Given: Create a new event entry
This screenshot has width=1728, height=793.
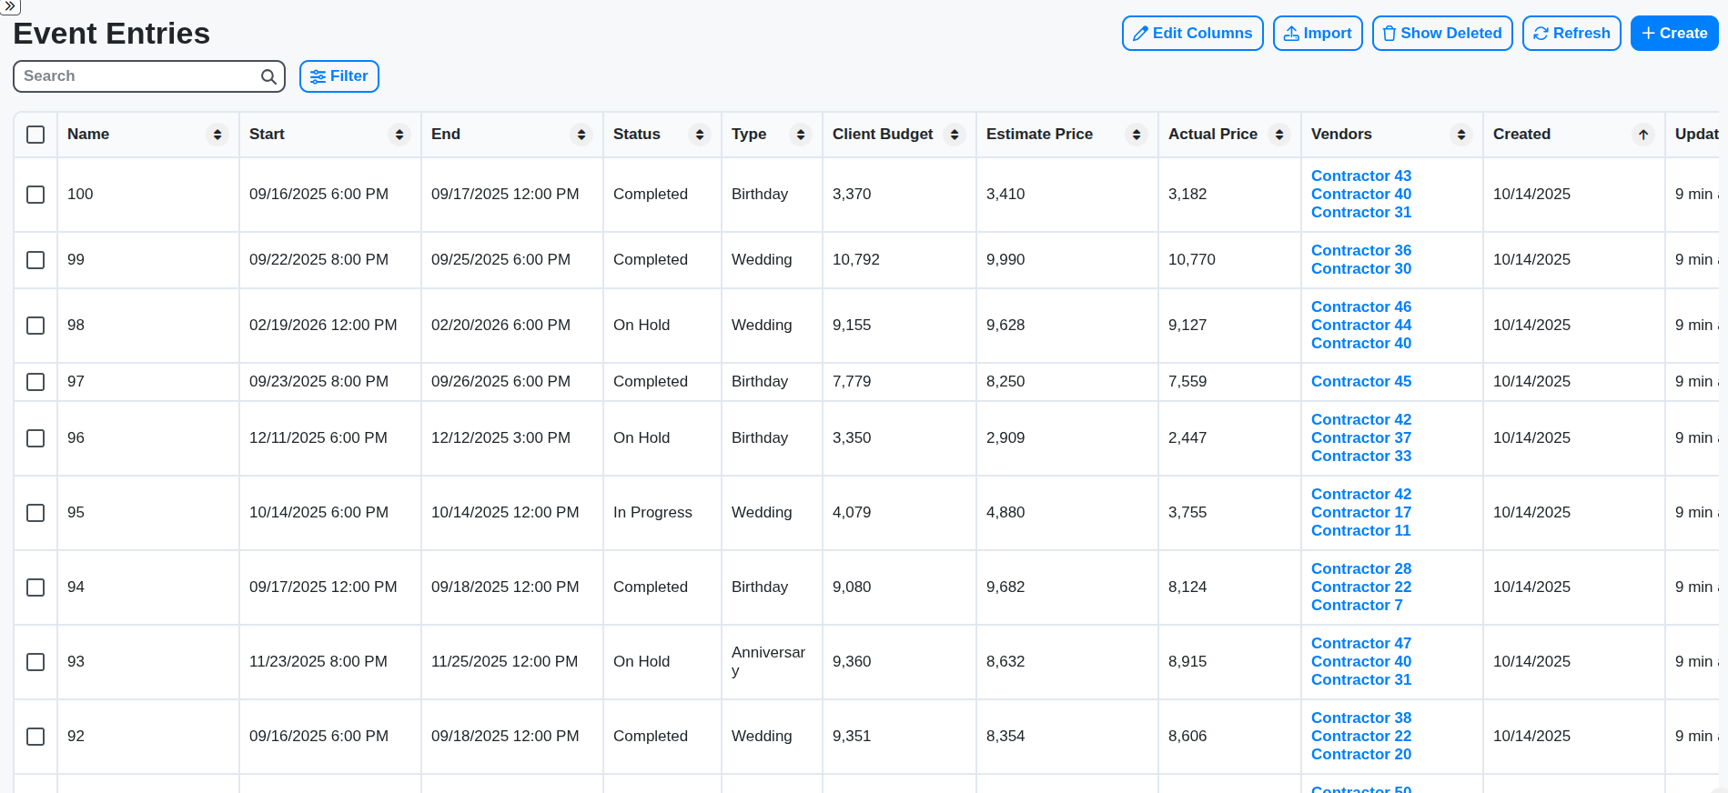Looking at the screenshot, I should point(1673,34).
